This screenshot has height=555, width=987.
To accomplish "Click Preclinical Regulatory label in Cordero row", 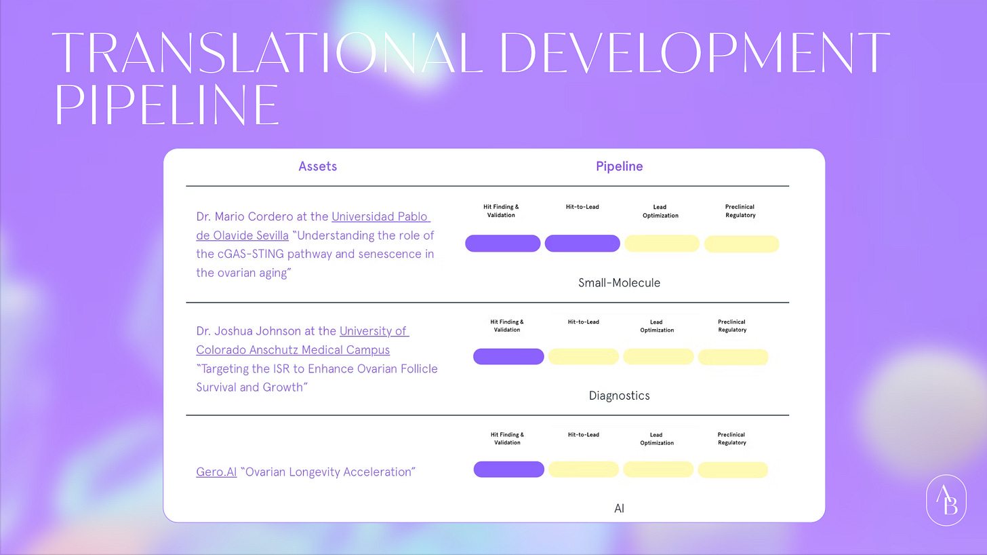I will point(740,211).
